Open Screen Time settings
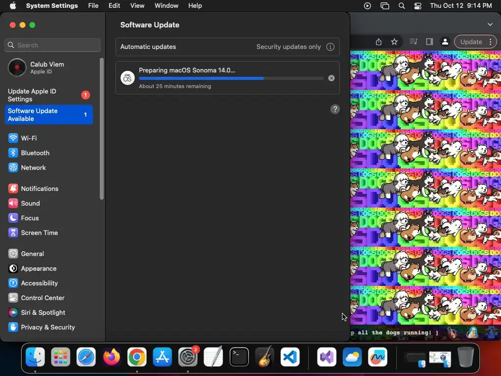This screenshot has width=501, height=376. pos(48,233)
